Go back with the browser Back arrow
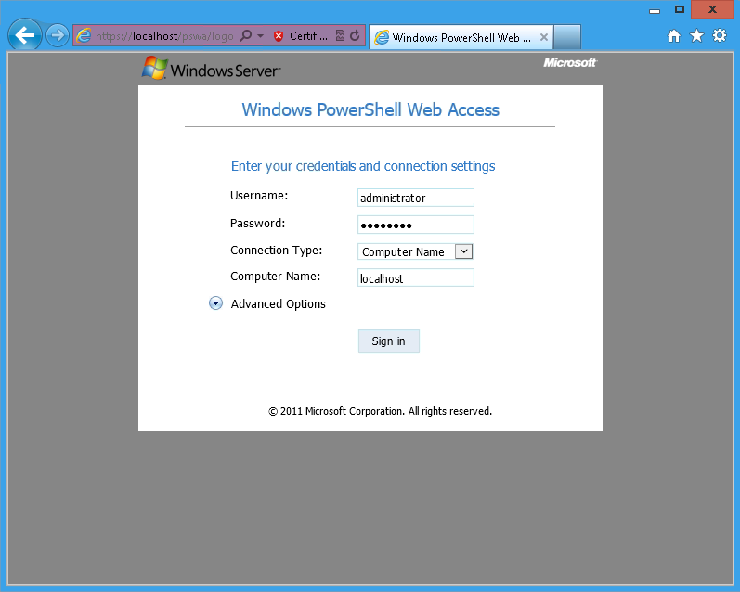The image size is (740, 592). tap(24, 35)
